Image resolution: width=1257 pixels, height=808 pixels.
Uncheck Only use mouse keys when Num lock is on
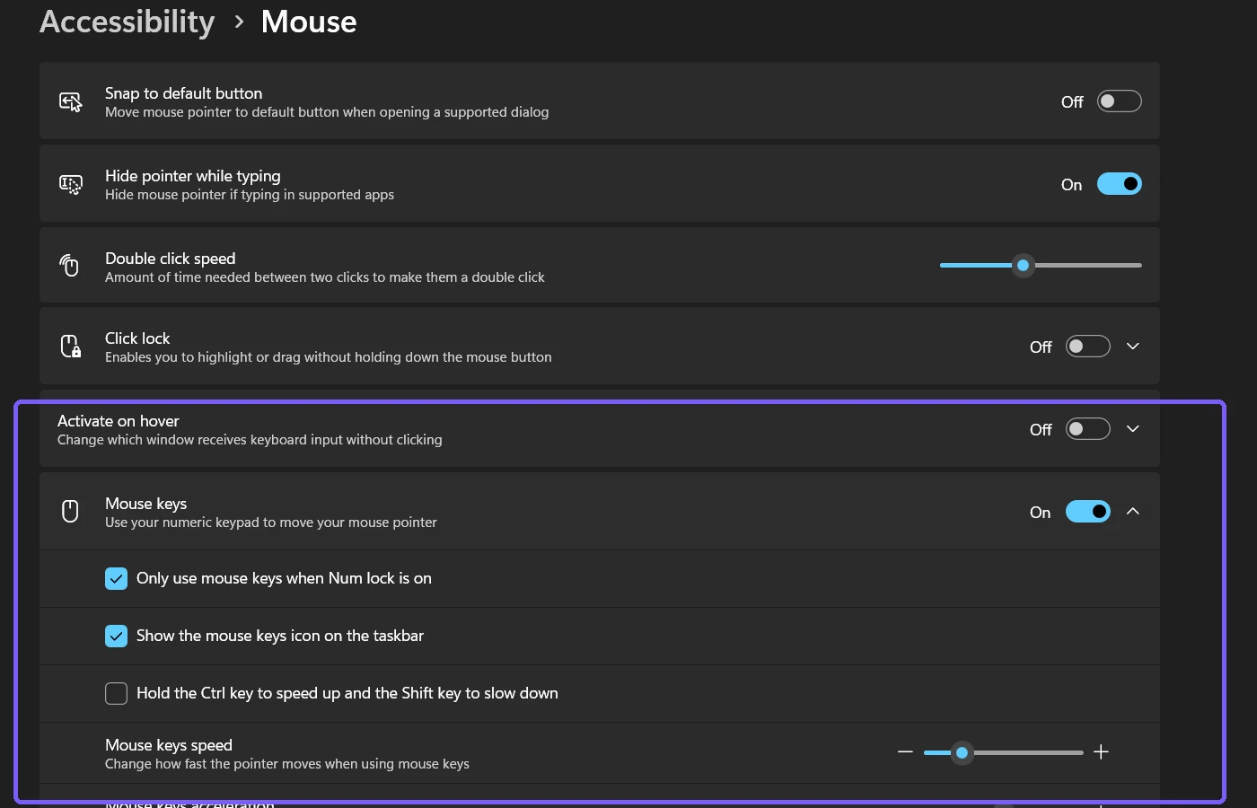(x=117, y=578)
